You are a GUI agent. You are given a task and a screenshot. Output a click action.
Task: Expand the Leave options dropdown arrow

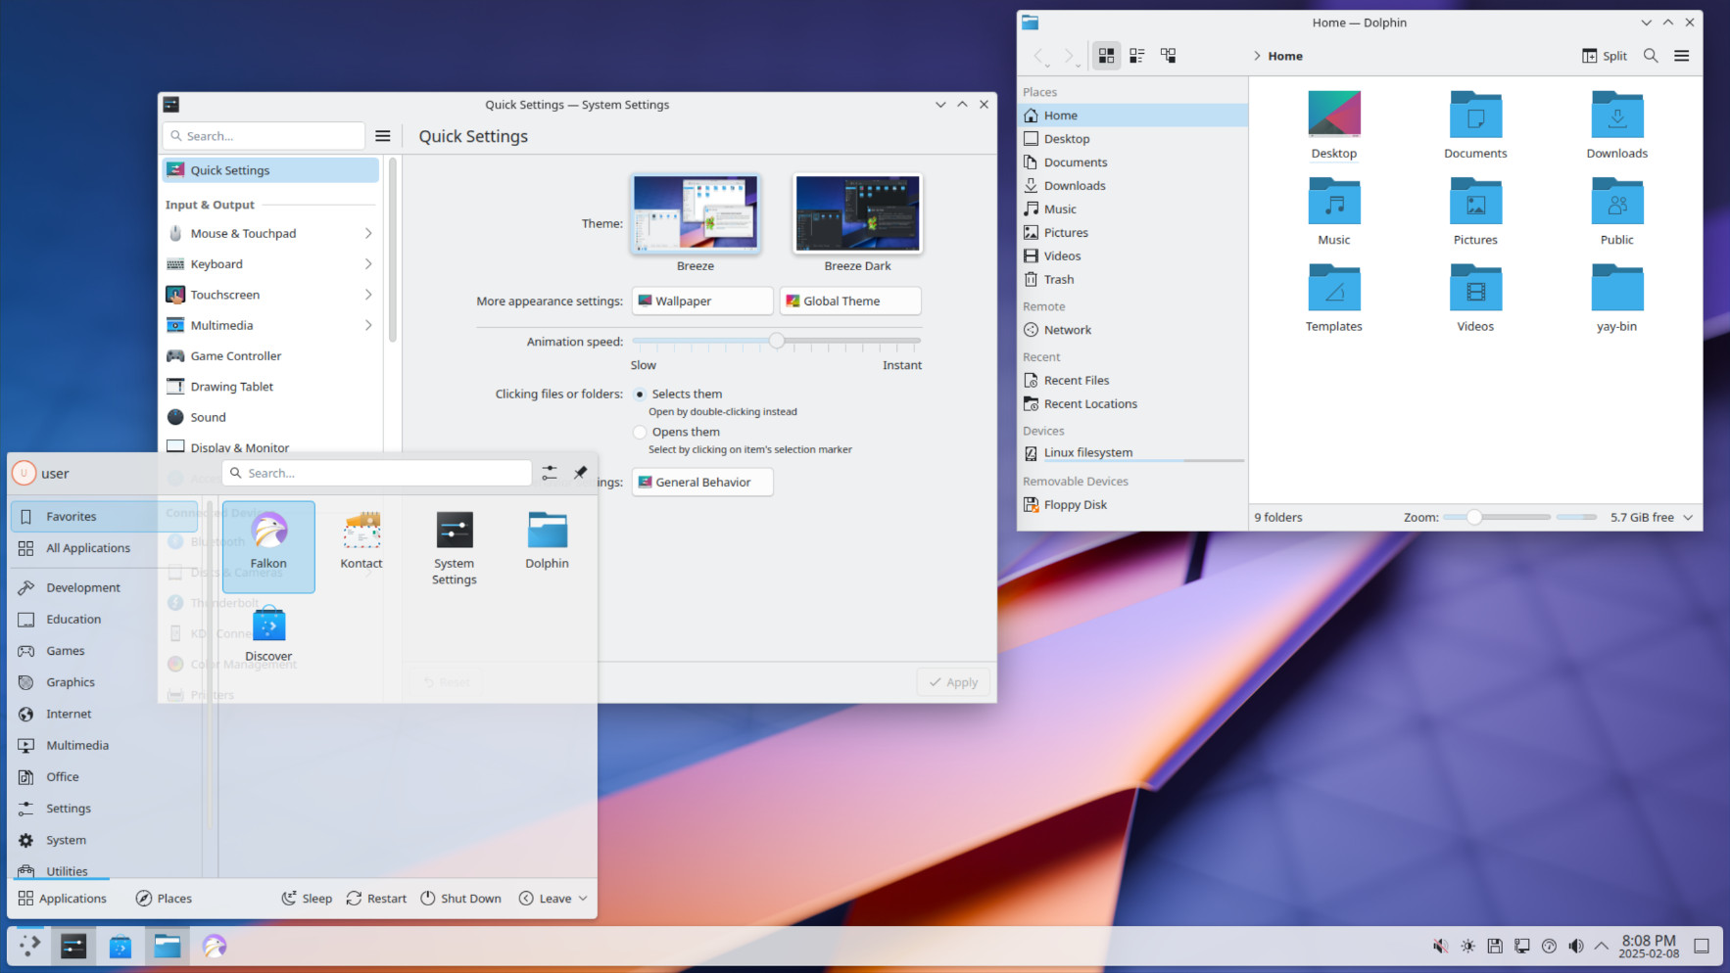click(x=583, y=899)
